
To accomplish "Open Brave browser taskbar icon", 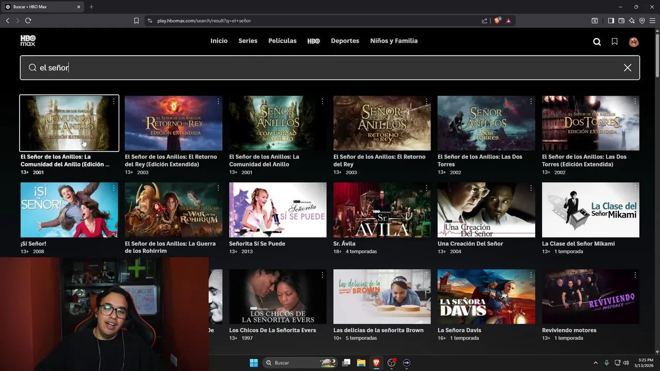I will 376,363.
